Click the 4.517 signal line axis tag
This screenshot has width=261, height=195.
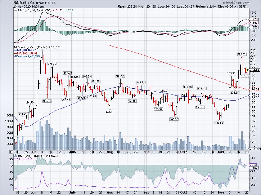click(254, 23)
